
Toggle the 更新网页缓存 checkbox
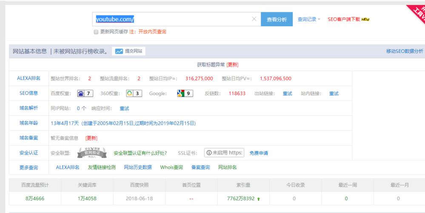(96, 32)
